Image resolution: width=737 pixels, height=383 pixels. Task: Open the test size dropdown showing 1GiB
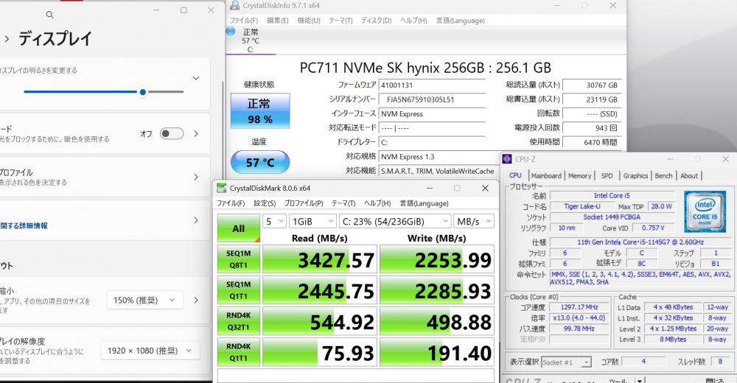coord(312,222)
